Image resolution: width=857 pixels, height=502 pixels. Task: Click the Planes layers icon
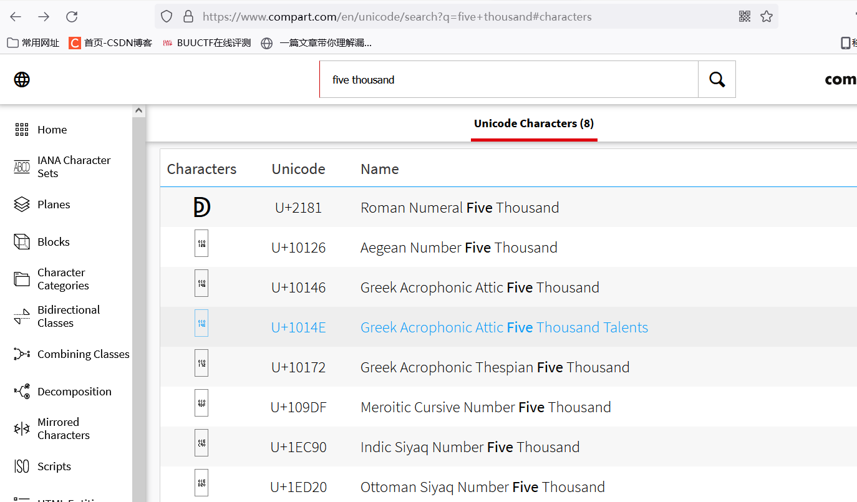[x=22, y=205]
